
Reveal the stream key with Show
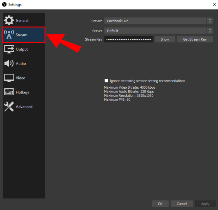click(165, 39)
